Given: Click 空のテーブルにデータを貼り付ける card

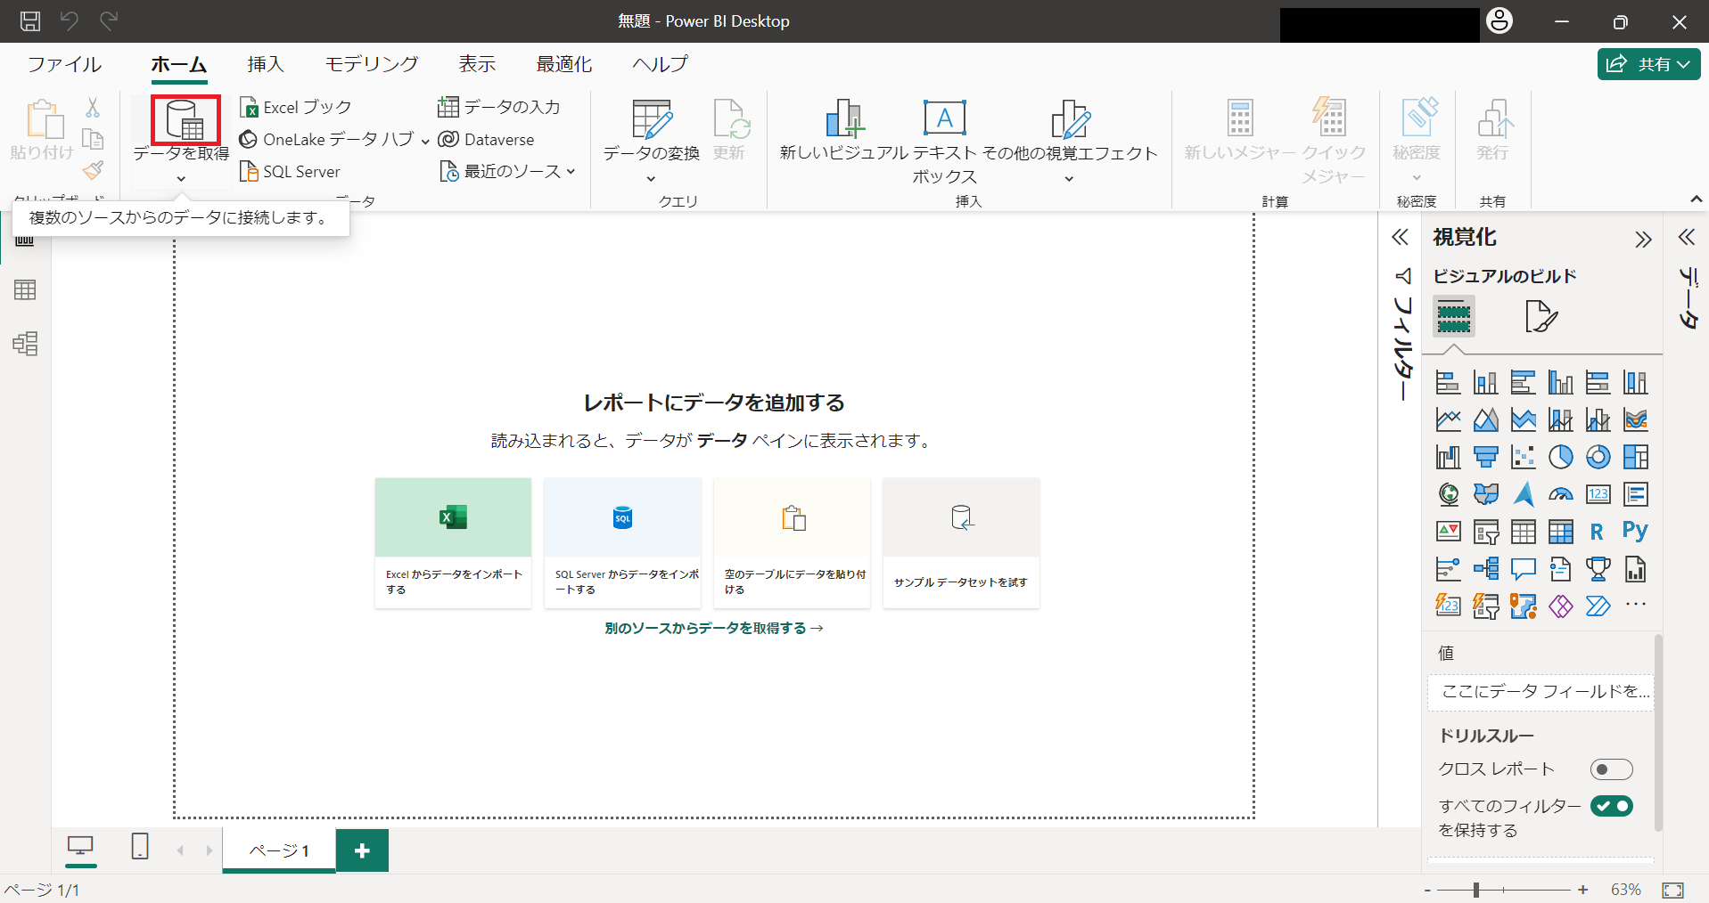Looking at the screenshot, I should tap(792, 543).
